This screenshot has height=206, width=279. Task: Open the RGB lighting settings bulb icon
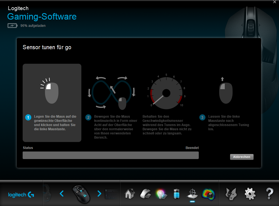click(161, 194)
